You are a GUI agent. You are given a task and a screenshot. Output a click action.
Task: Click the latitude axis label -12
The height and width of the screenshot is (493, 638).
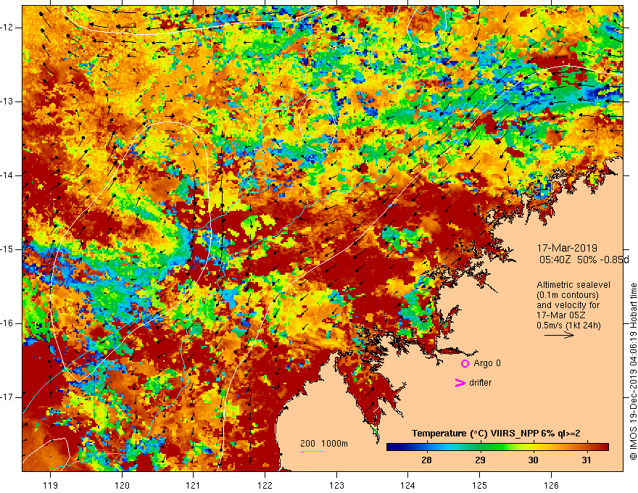click(x=8, y=28)
